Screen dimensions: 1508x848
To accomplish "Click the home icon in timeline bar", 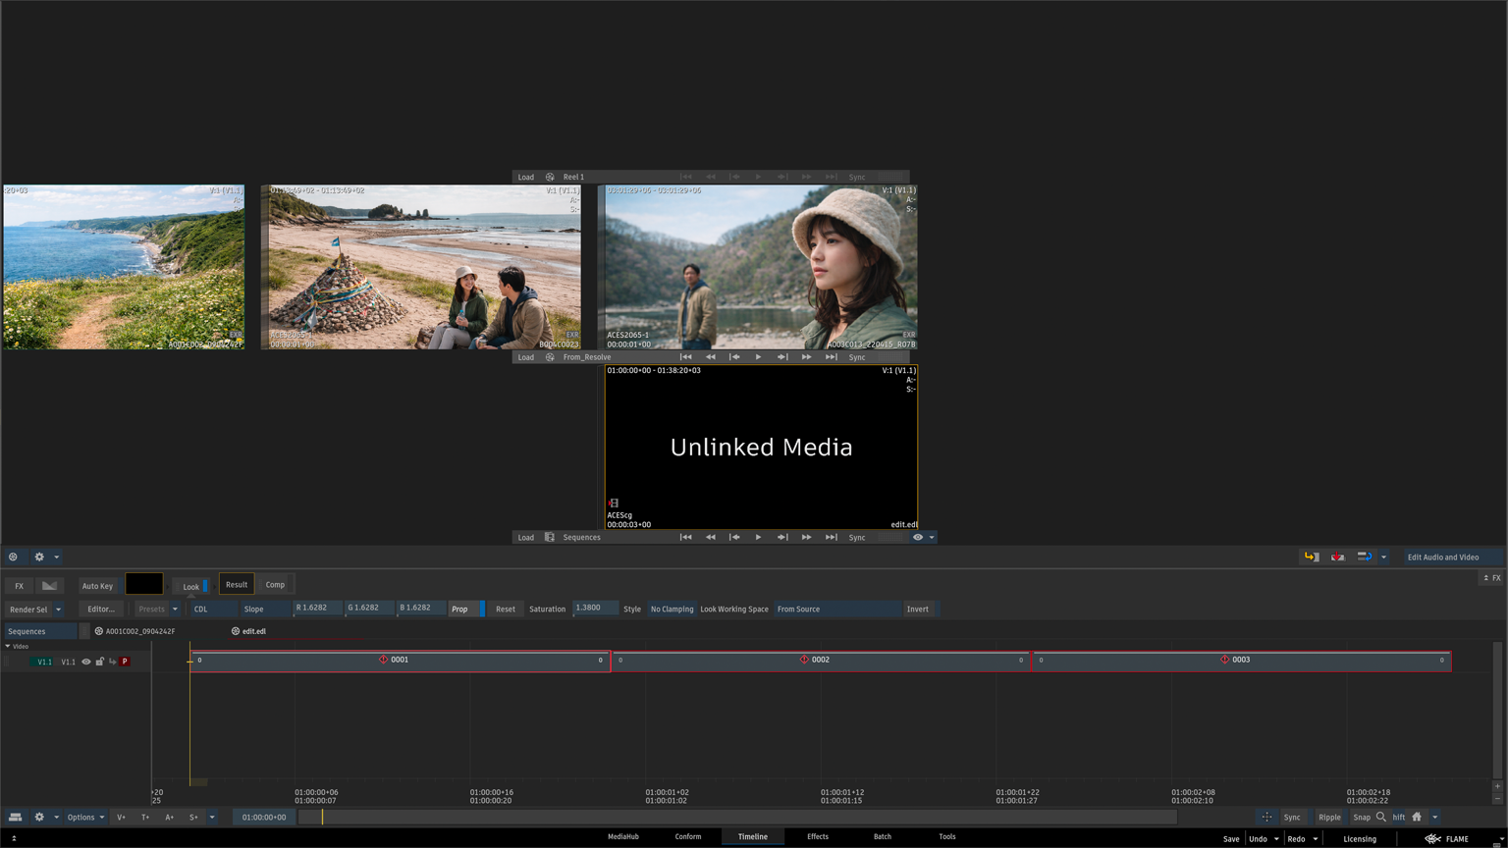I will click(x=1417, y=817).
